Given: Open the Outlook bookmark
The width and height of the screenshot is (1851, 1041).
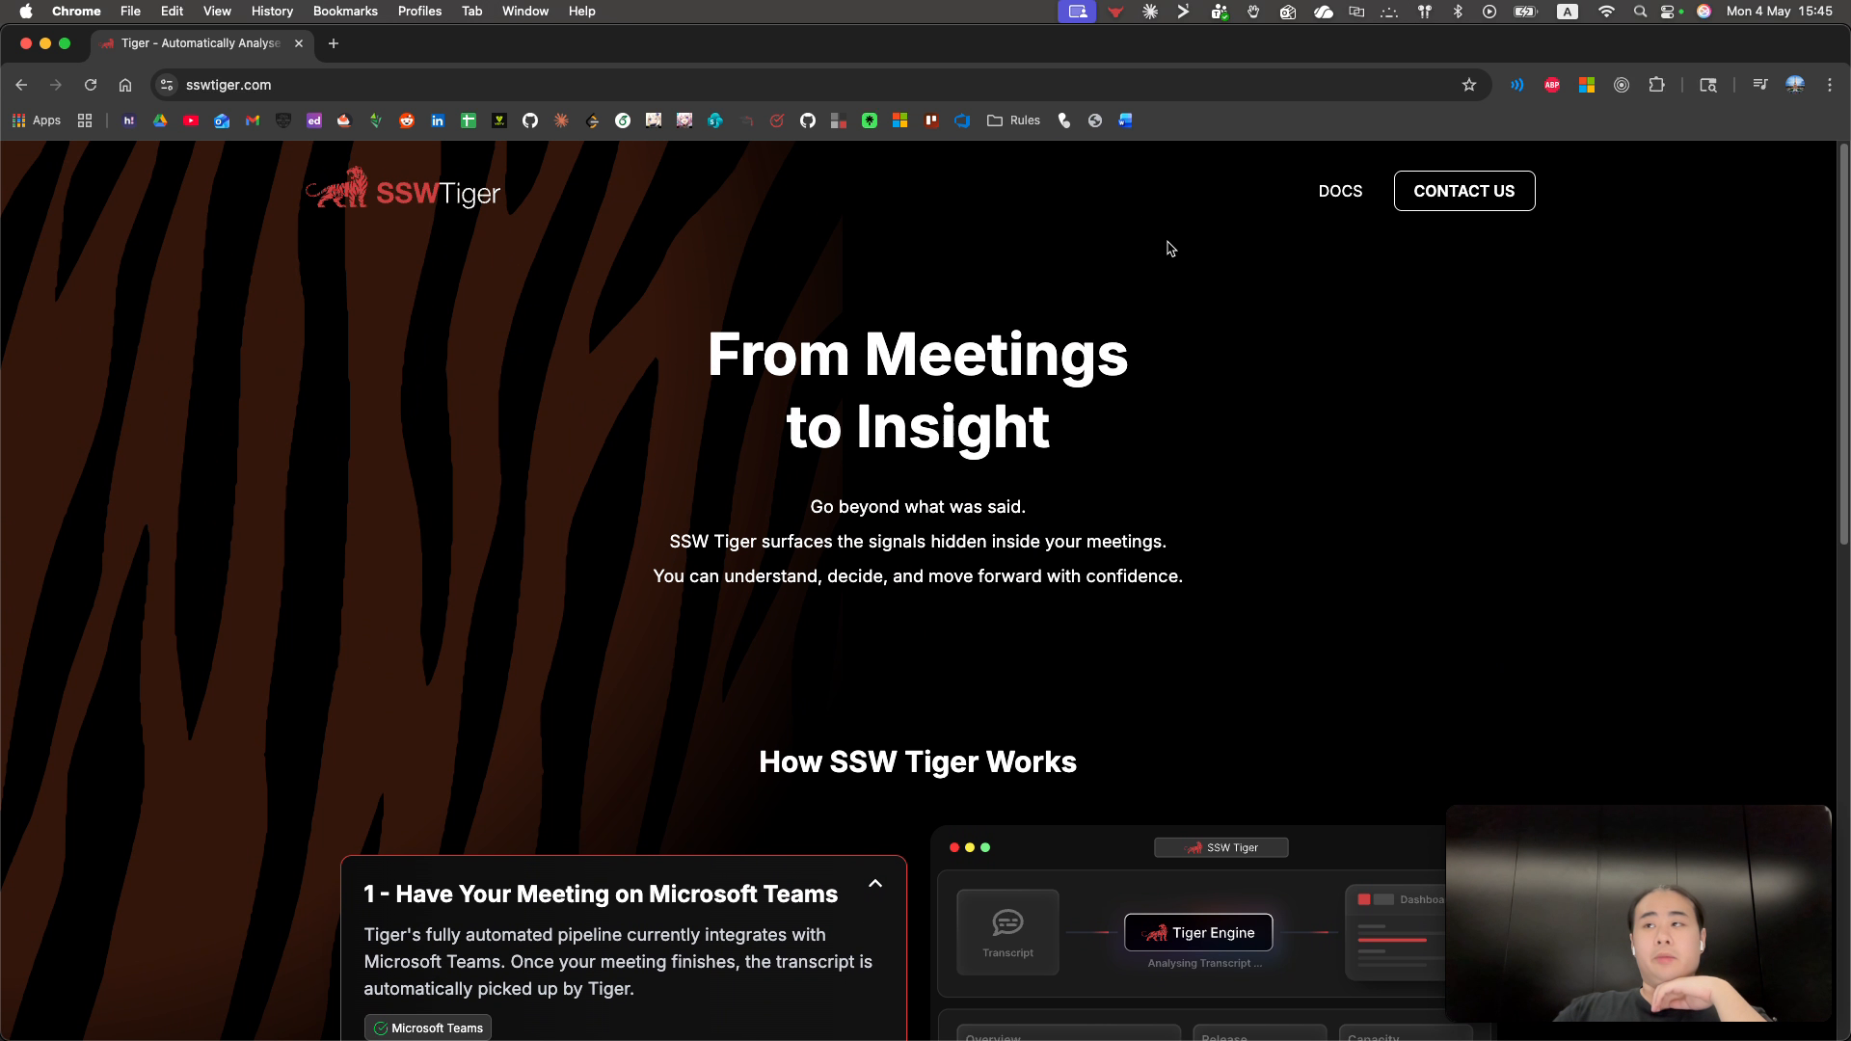Looking at the screenshot, I should [222, 120].
